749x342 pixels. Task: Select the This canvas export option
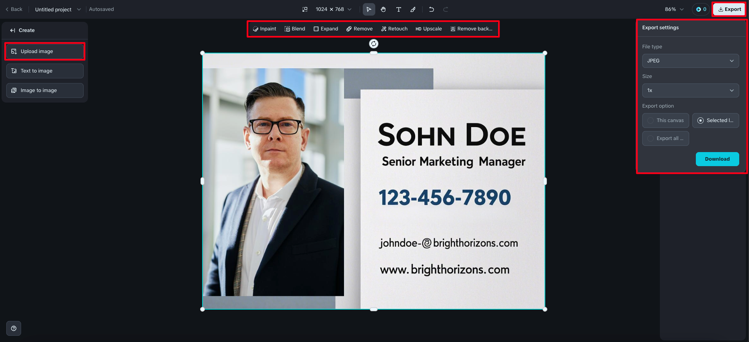666,120
